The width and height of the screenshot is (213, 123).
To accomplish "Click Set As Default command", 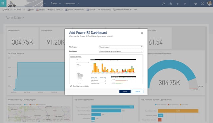I will click(55, 10).
